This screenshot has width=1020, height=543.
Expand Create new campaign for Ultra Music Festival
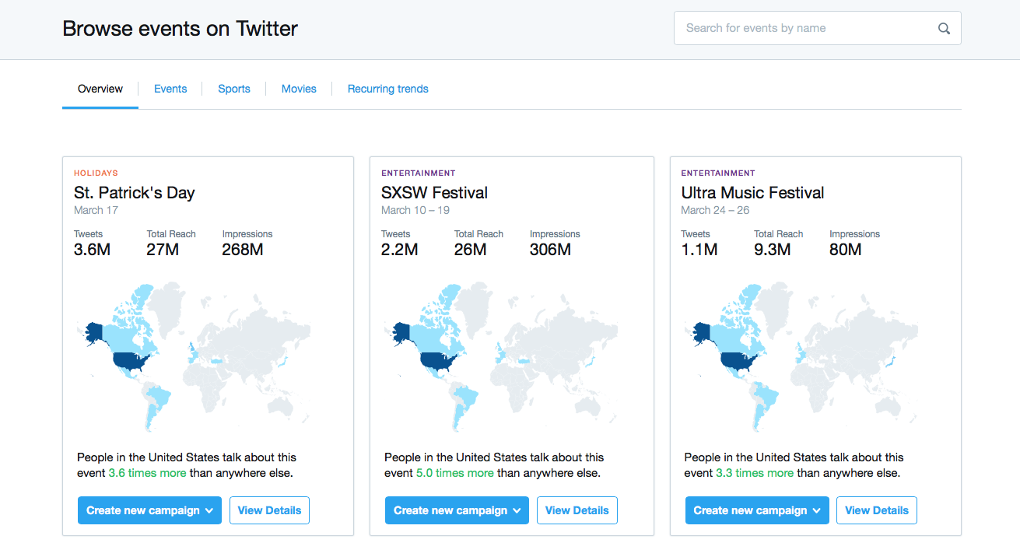[757, 510]
